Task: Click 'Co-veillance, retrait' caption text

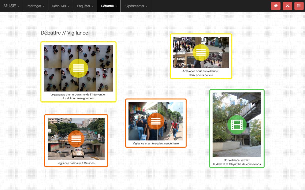Action: tap(237, 162)
